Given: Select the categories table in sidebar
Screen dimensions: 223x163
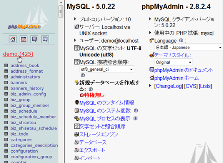Looking at the screenshot, I should coord(22,140).
